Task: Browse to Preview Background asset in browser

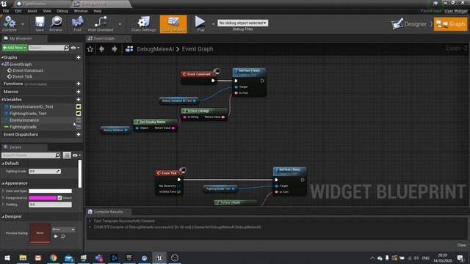Action: click(63, 236)
